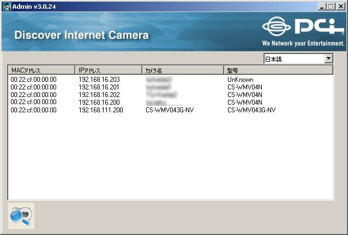Click the 型号 column header

click(x=278, y=70)
